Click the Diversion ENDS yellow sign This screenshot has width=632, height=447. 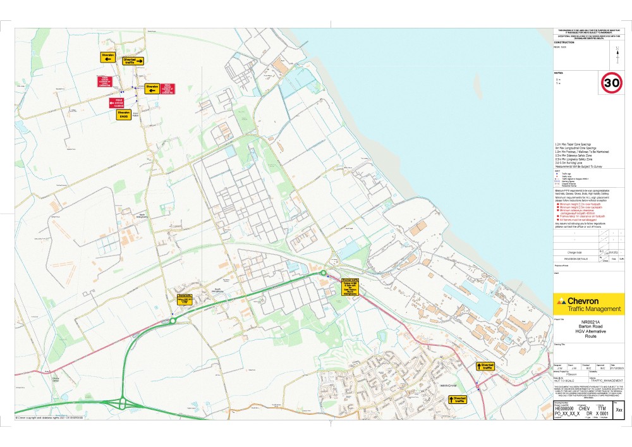click(x=123, y=115)
